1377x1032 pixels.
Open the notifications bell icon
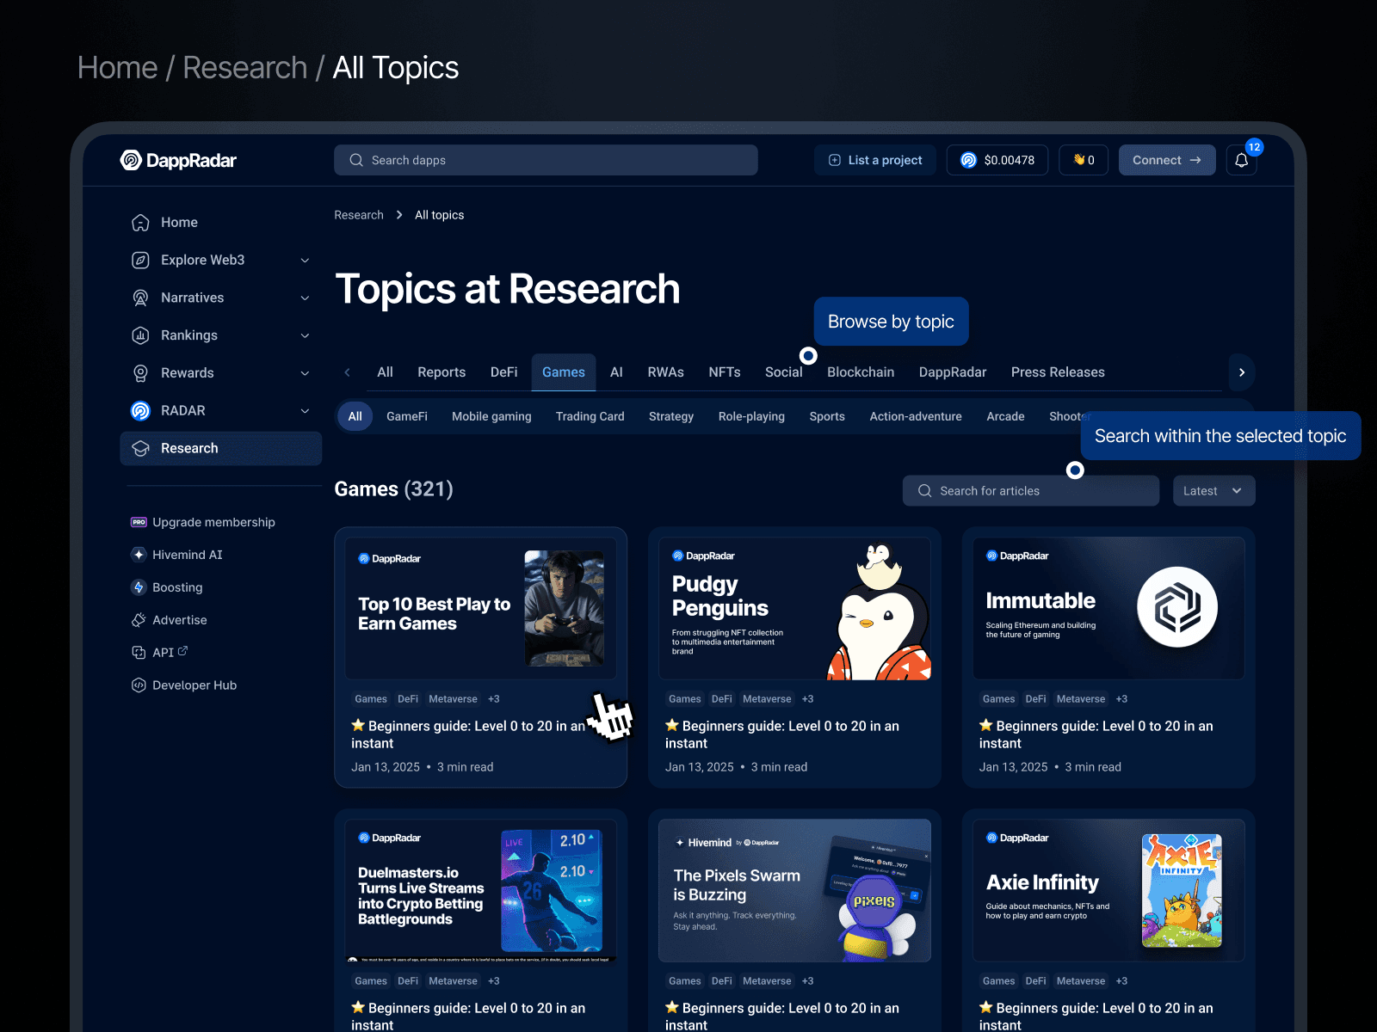coord(1241,160)
